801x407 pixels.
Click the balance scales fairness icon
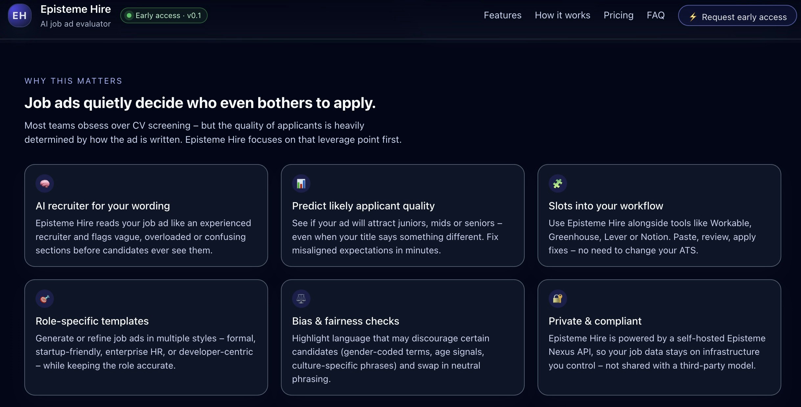pyautogui.click(x=301, y=299)
